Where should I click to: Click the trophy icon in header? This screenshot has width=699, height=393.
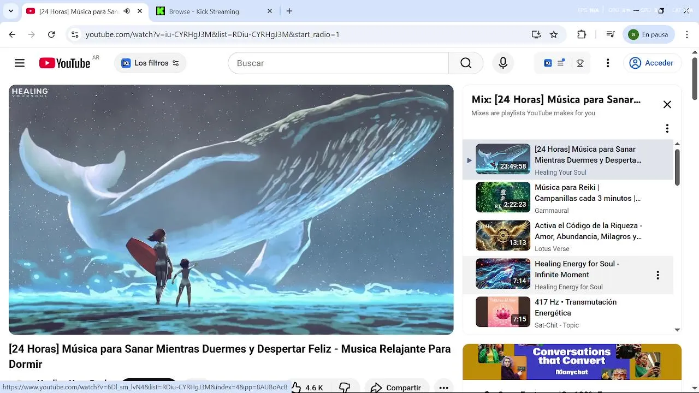coord(580,63)
